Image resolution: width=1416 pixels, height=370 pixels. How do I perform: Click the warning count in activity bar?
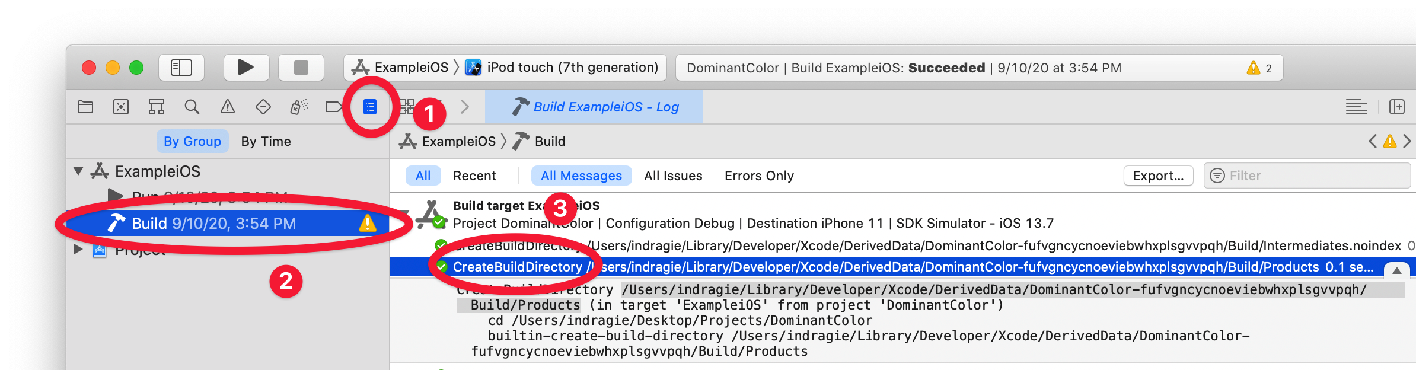pyautogui.click(x=1259, y=68)
